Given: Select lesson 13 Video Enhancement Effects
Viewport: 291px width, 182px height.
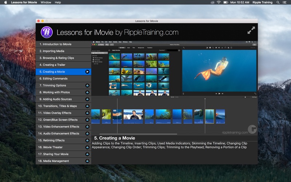Looking at the screenshot, I should (63, 127).
